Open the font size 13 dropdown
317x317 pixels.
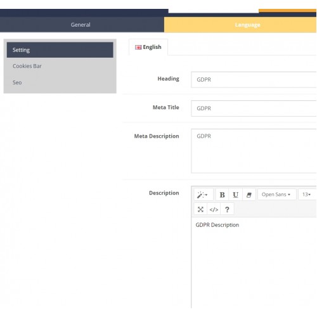[x=306, y=195]
